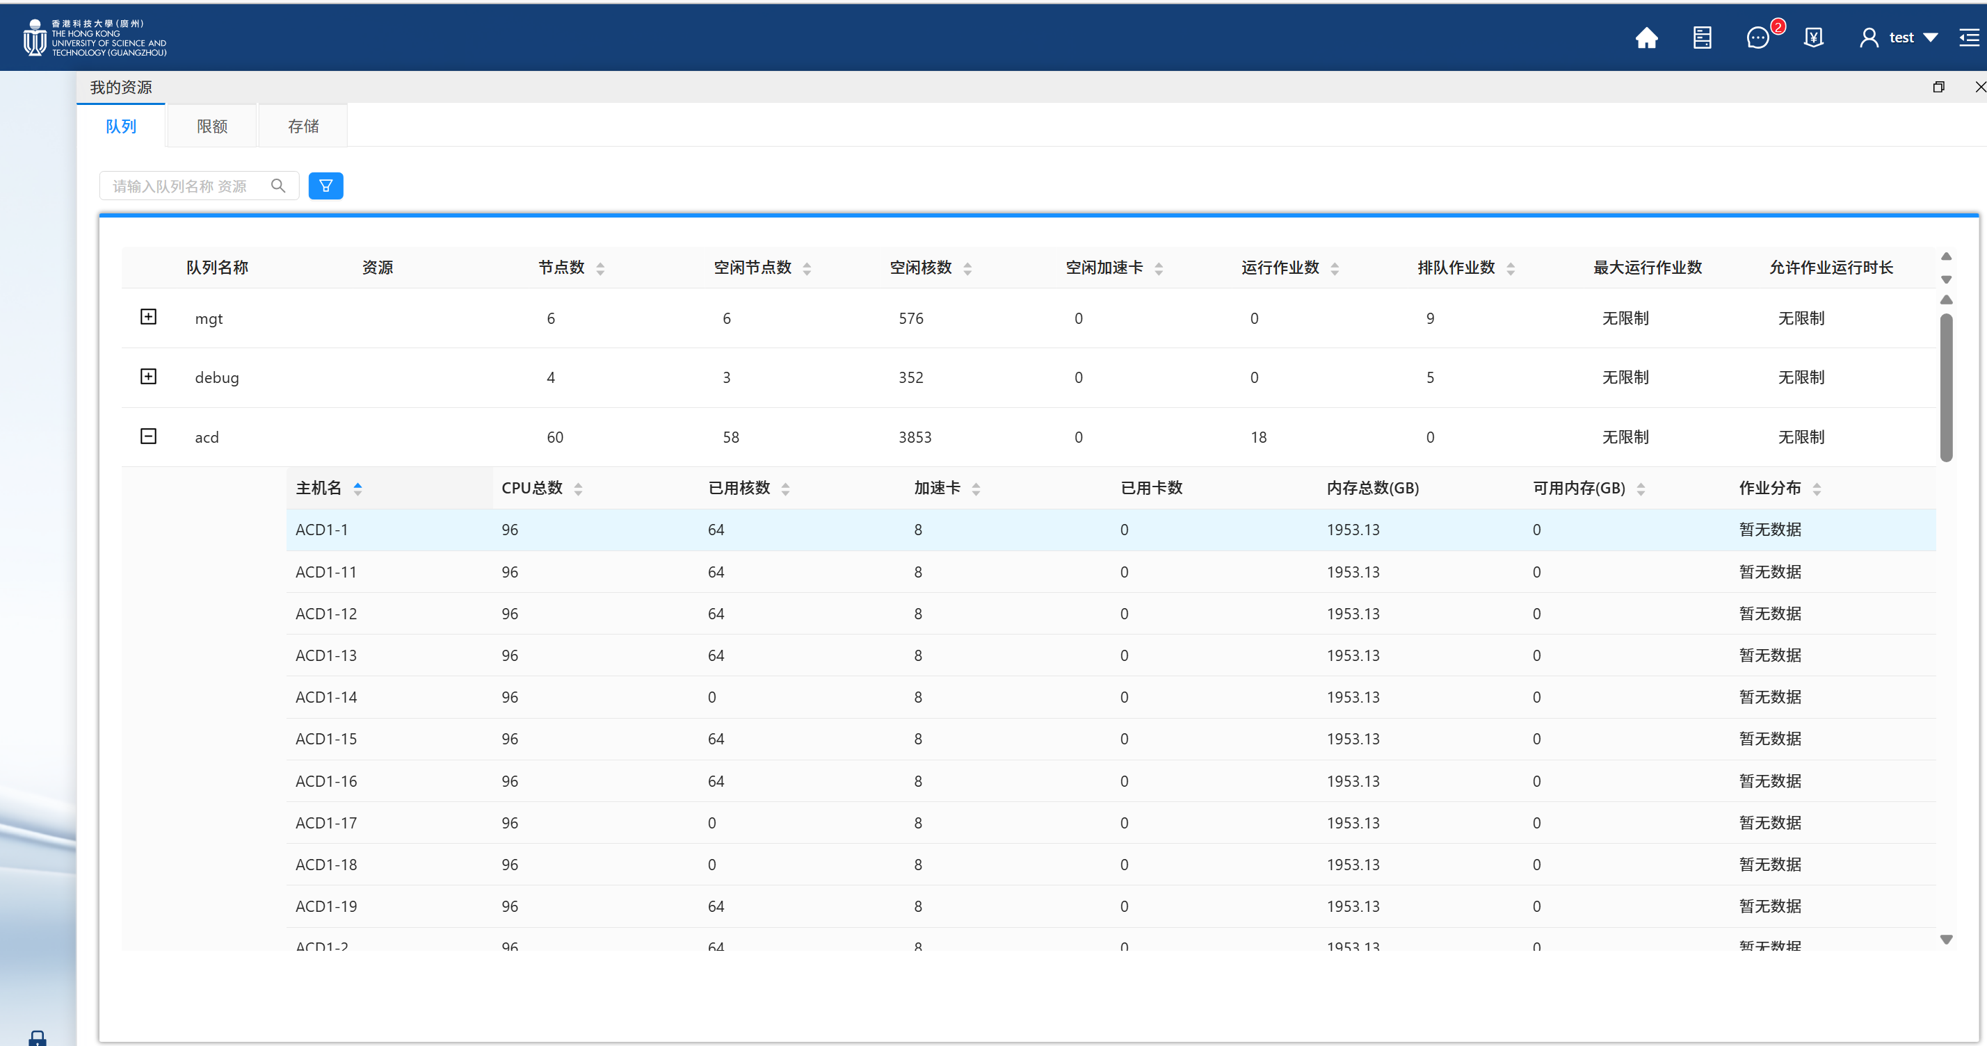Click the 允许作业运行时长 column header
Viewport: 1987px width, 1046px height.
[x=1831, y=268]
